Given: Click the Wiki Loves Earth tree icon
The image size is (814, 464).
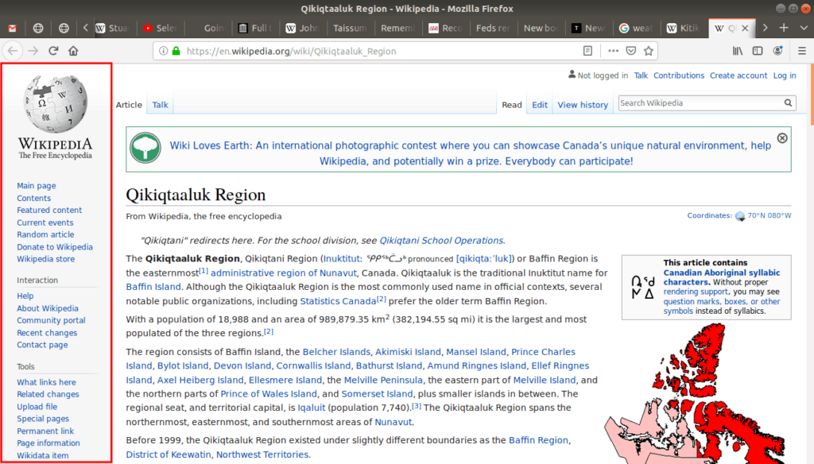Looking at the screenshot, I should click(145, 148).
